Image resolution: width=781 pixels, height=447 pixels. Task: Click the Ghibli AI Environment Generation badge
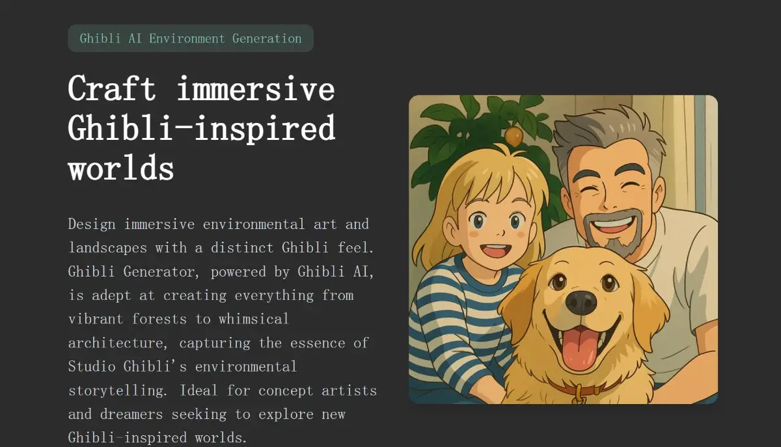coord(190,38)
